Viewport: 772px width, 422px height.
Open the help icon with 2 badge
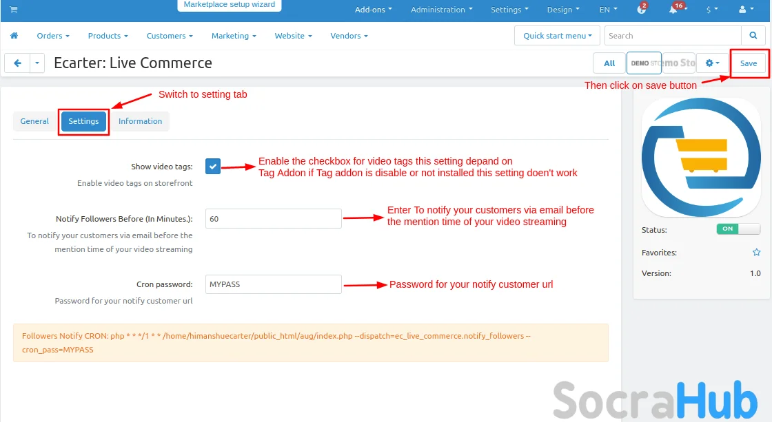(x=642, y=9)
